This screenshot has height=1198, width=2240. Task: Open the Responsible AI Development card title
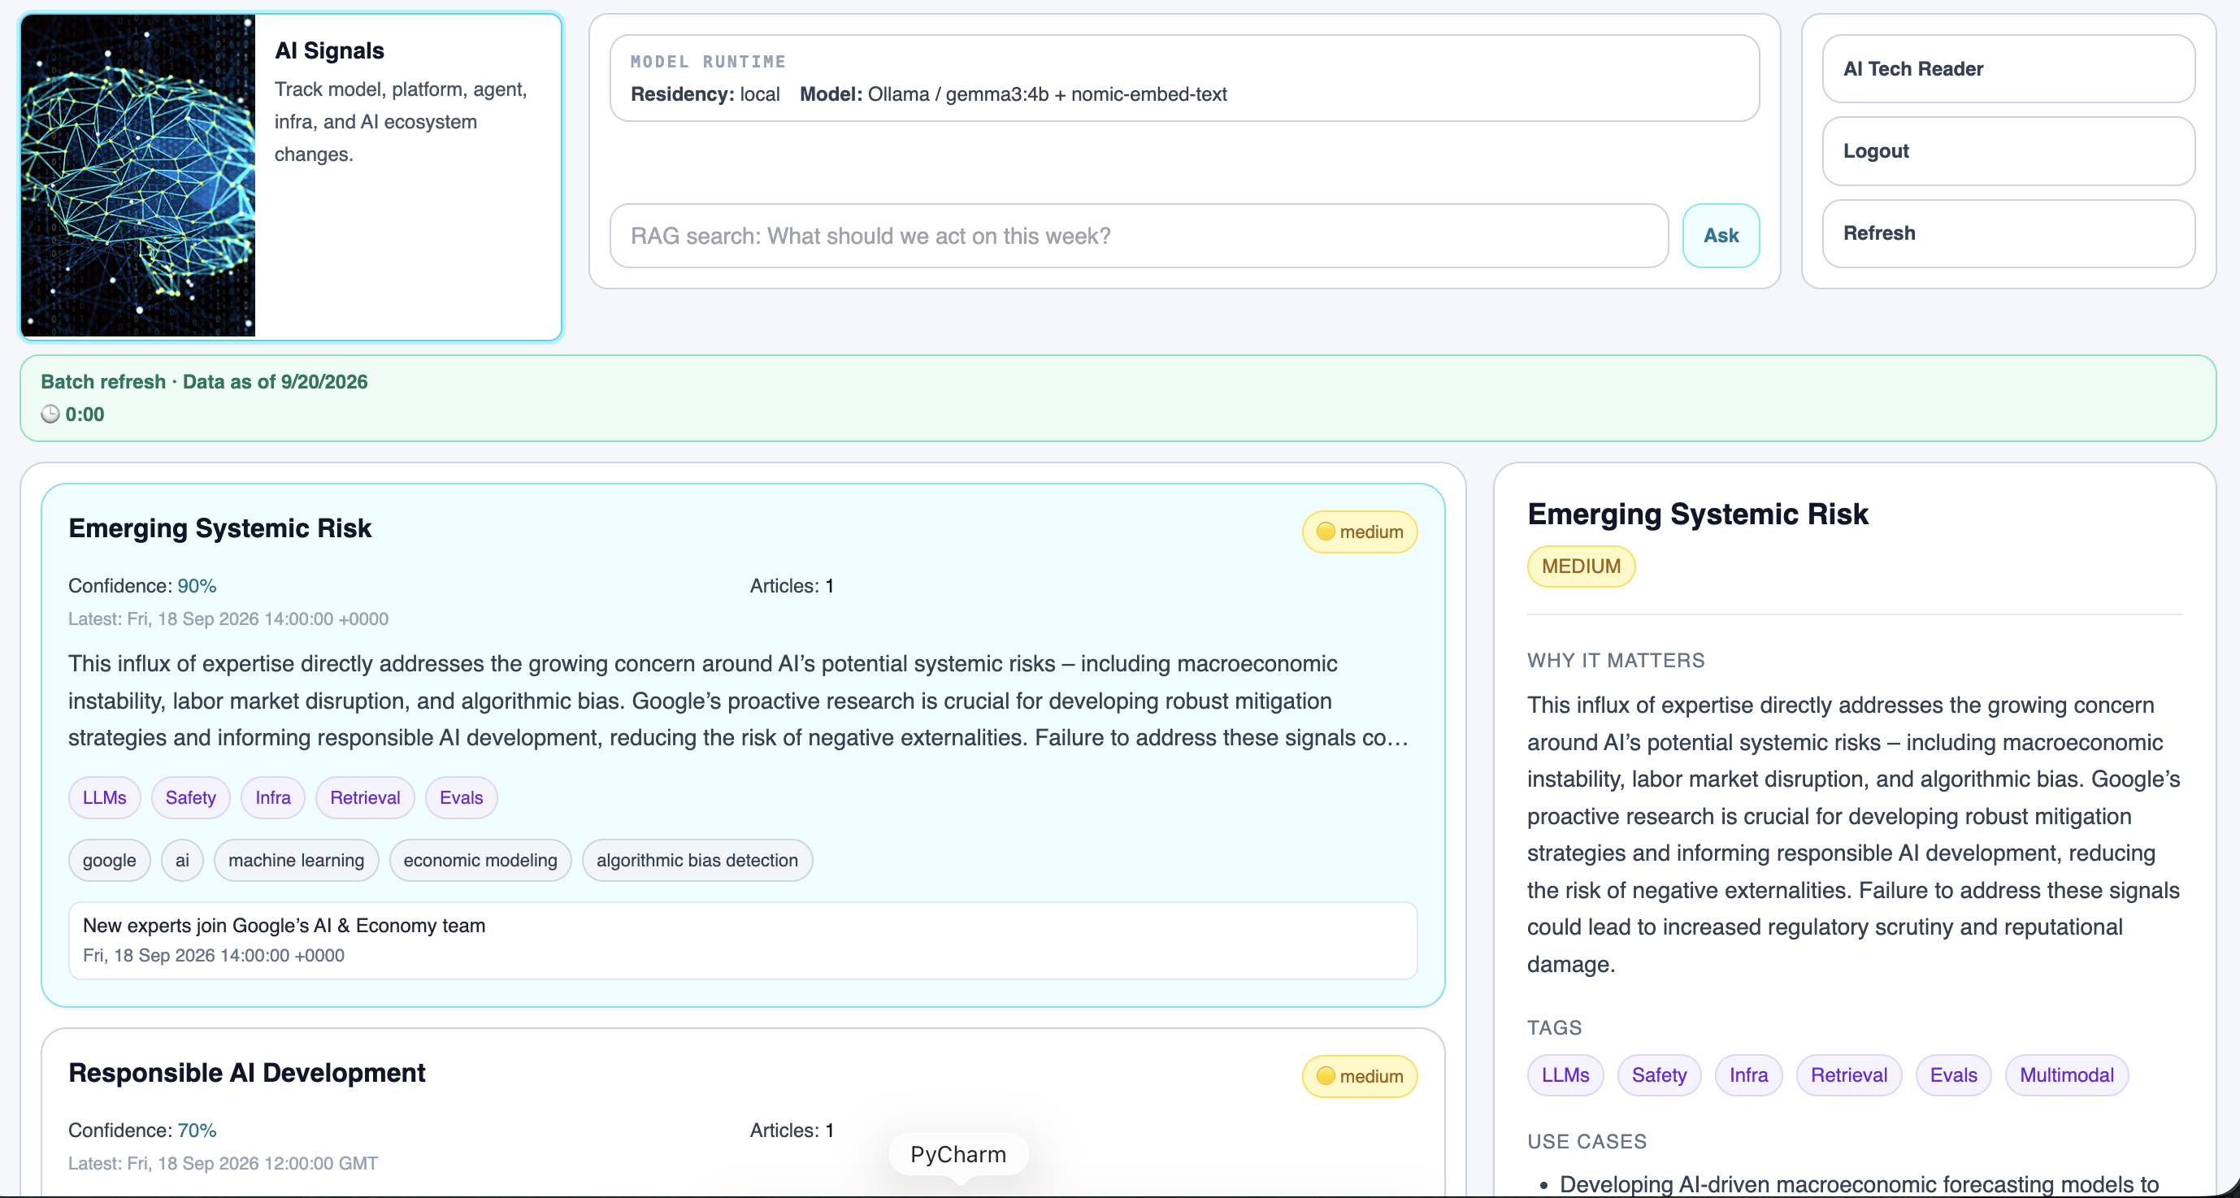247,1073
